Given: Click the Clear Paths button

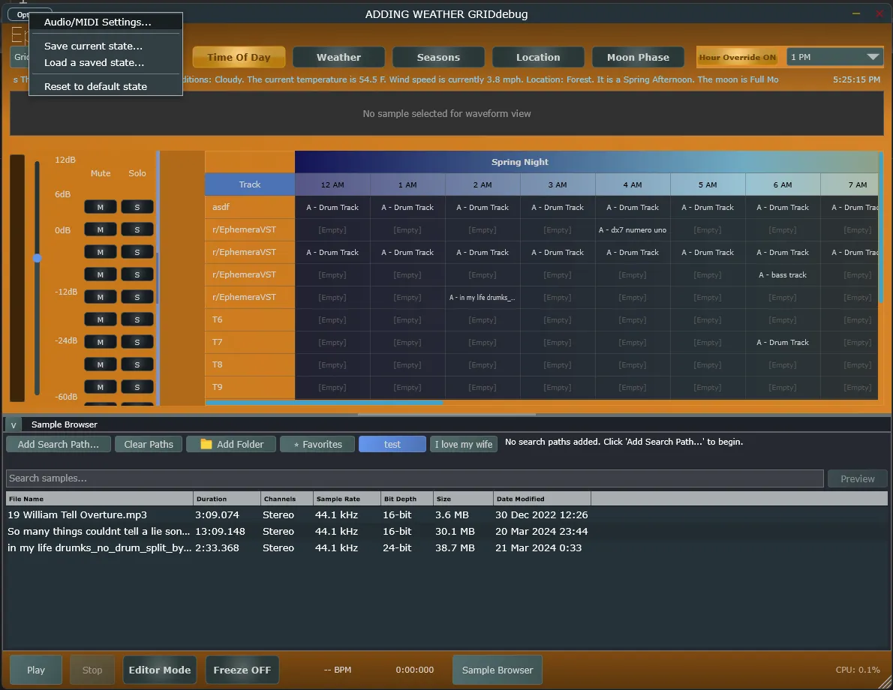Looking at the screenshot, I should (x=149, y=444).
